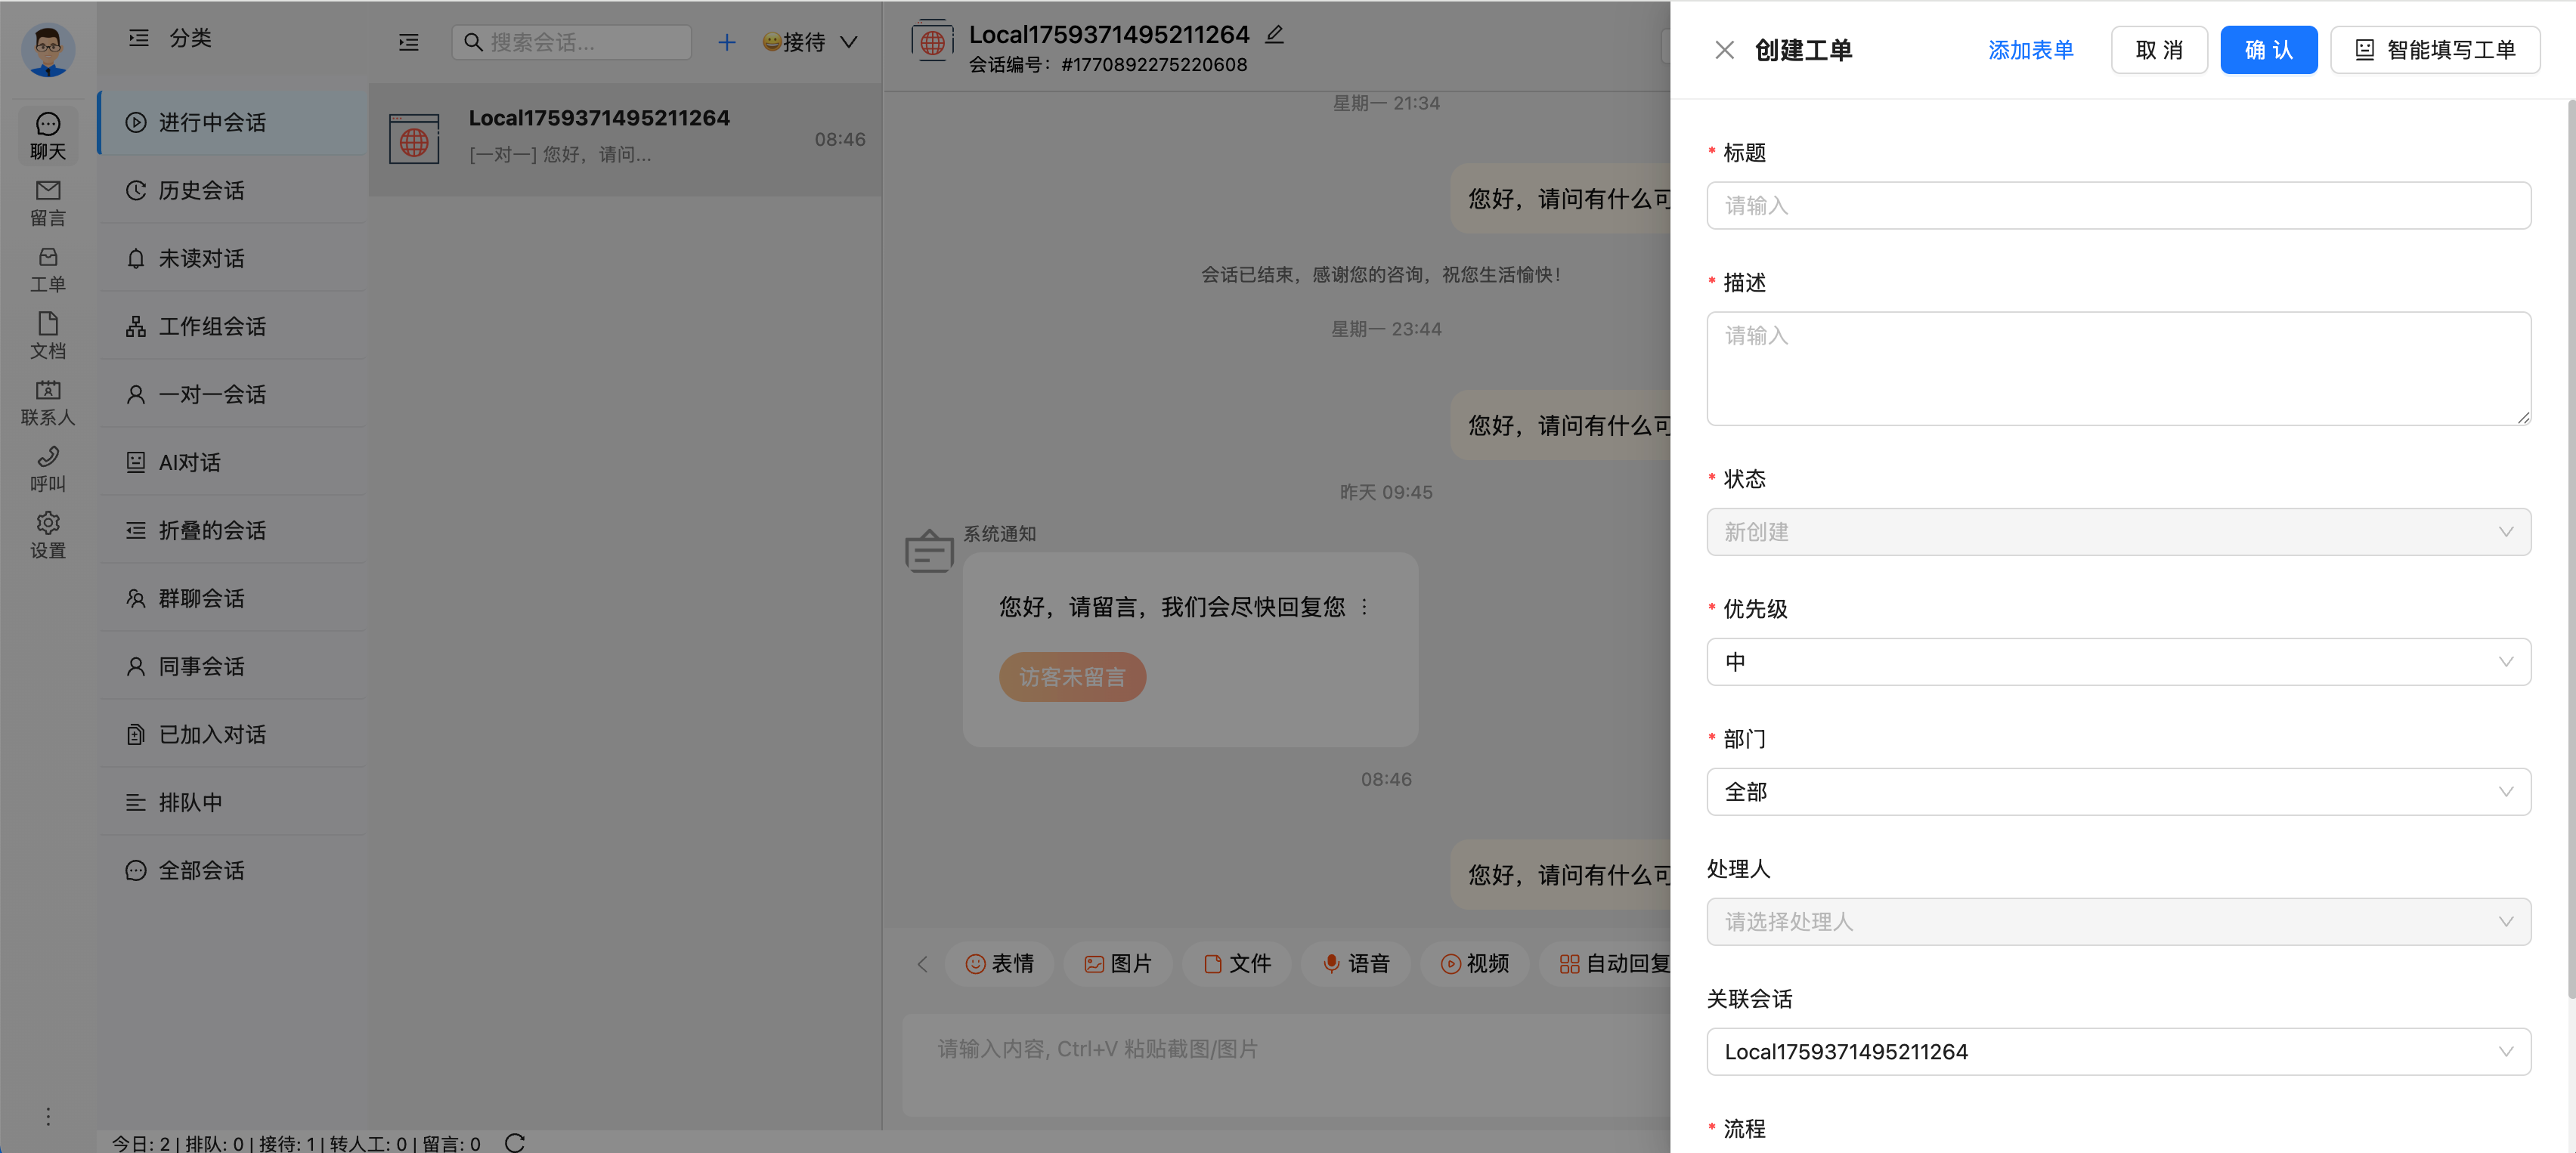Click the 添加表单 link
This screenshot has height=1153, width=2576.
[x=2030, y=49]
